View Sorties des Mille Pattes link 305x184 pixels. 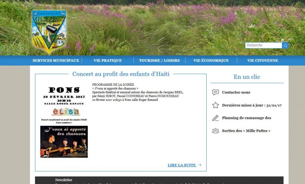point(246,131)
